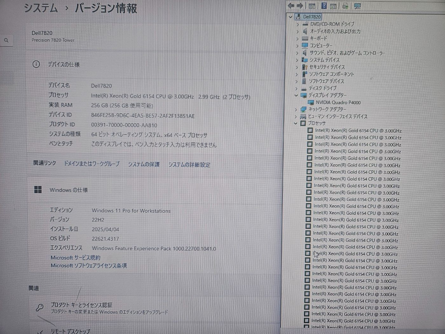Viewport: 445px width, 334px height.
Task: Click the ヒューマン インターフェイス デバイス icon
Action: click(x=303, y=116)
